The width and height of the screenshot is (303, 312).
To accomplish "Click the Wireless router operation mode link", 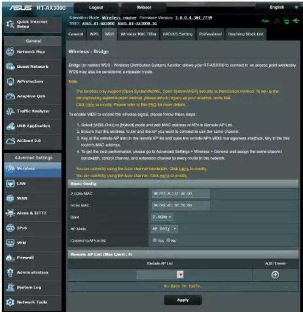I will [x=119, y=18].
